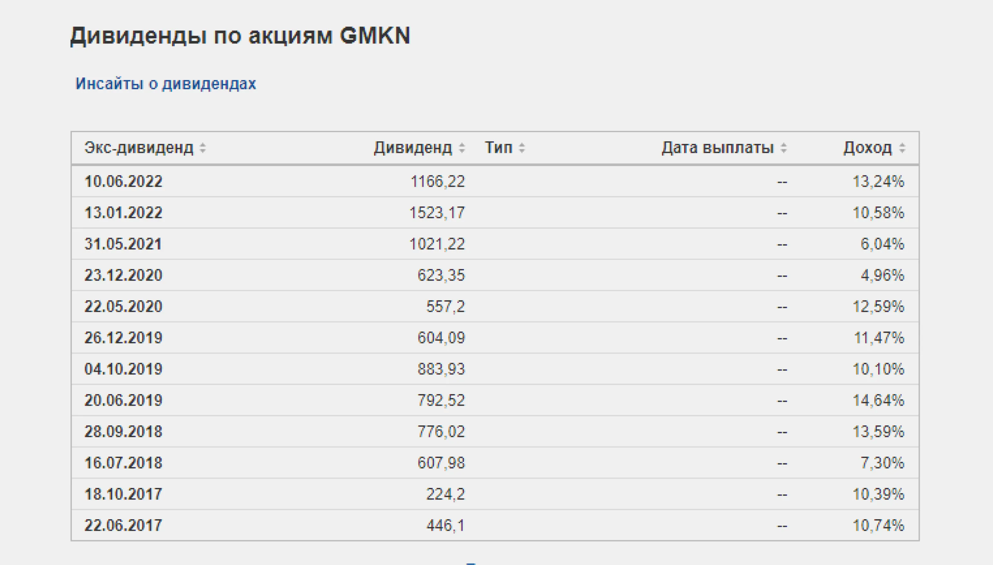Click sort arrows icon beside Тип
Screen dimensions: 993x565
click(x=522, y=148)
